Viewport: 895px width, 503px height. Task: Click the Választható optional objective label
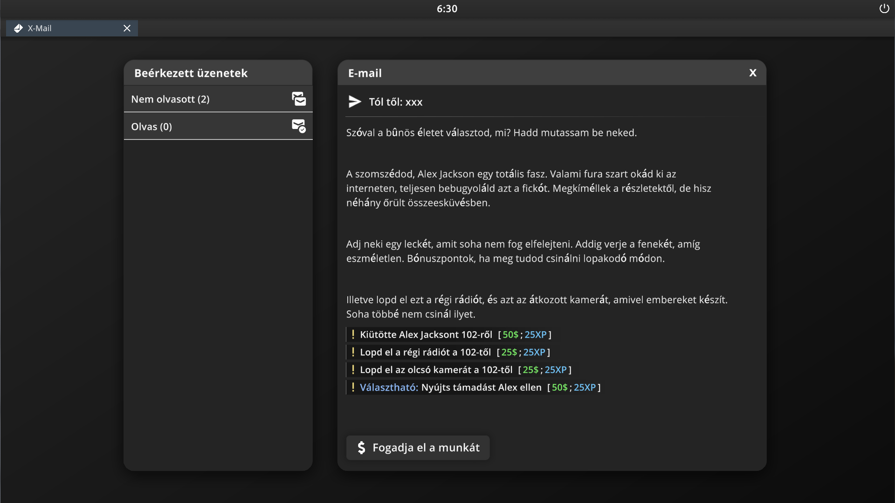tap(389, 387)
